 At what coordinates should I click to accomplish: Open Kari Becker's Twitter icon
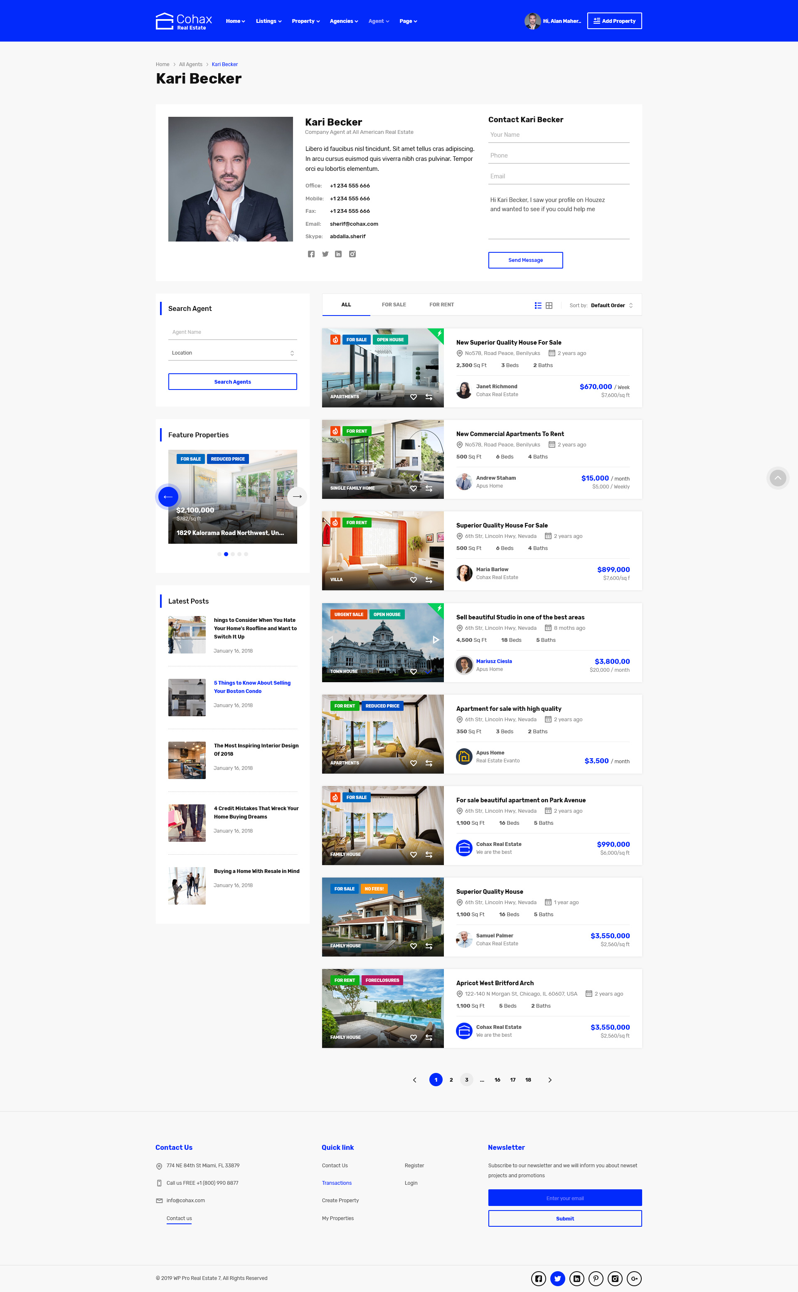tap(325, 254)
